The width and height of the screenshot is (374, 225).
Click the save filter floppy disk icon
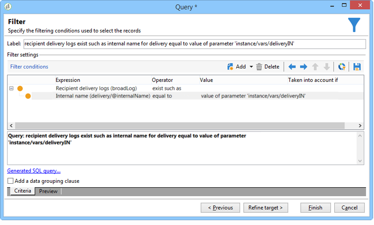(x=357, y=67)
